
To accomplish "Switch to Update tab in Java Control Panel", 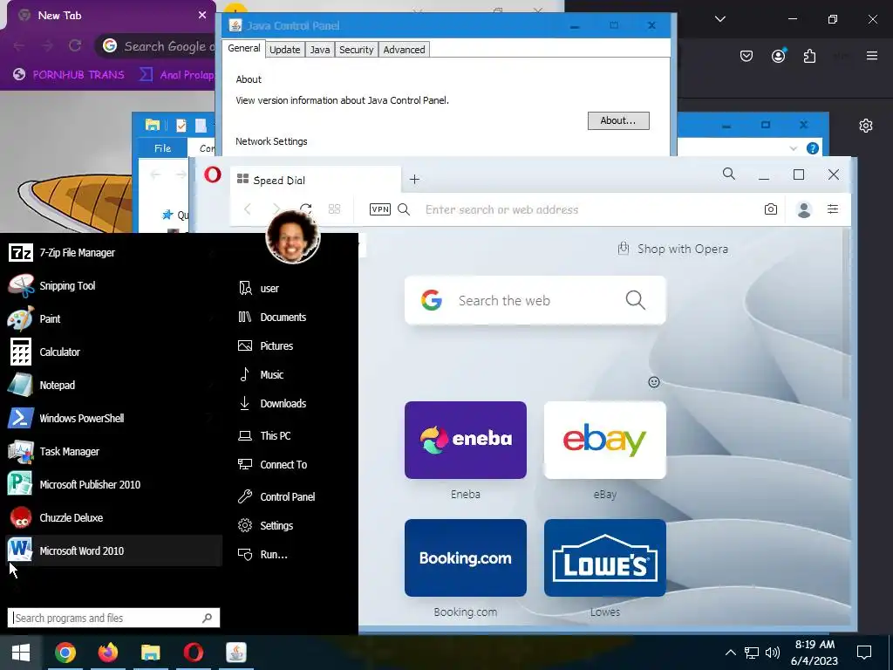I will [x=285, y=50].
